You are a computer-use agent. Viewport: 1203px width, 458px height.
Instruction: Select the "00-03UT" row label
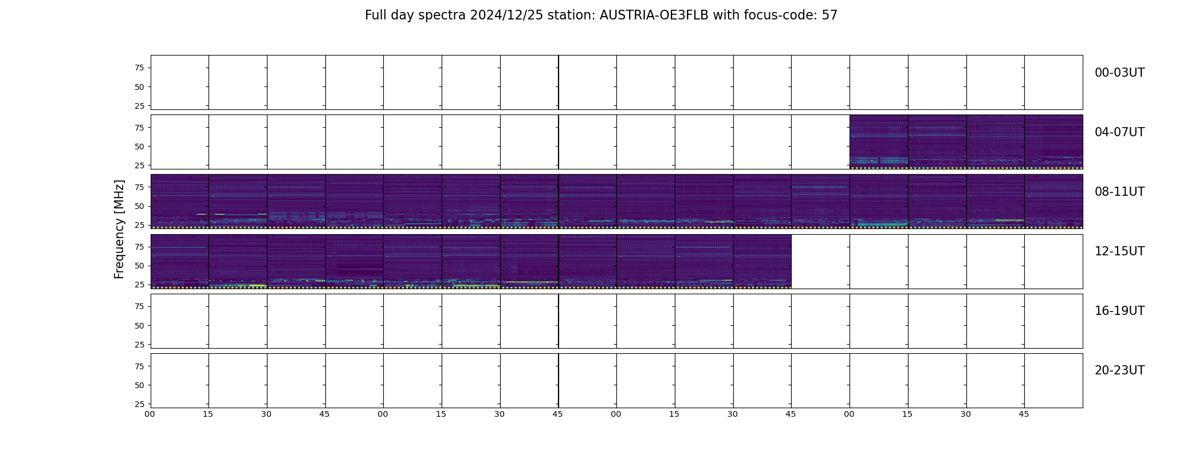click(x=1119, y=73)
